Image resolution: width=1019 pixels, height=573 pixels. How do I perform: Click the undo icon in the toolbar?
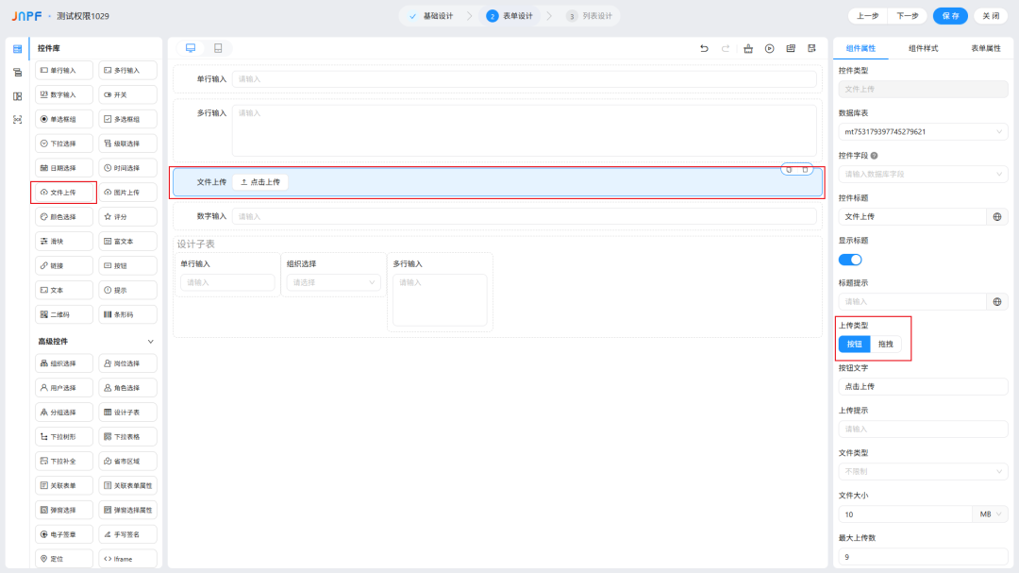(704, 48)
